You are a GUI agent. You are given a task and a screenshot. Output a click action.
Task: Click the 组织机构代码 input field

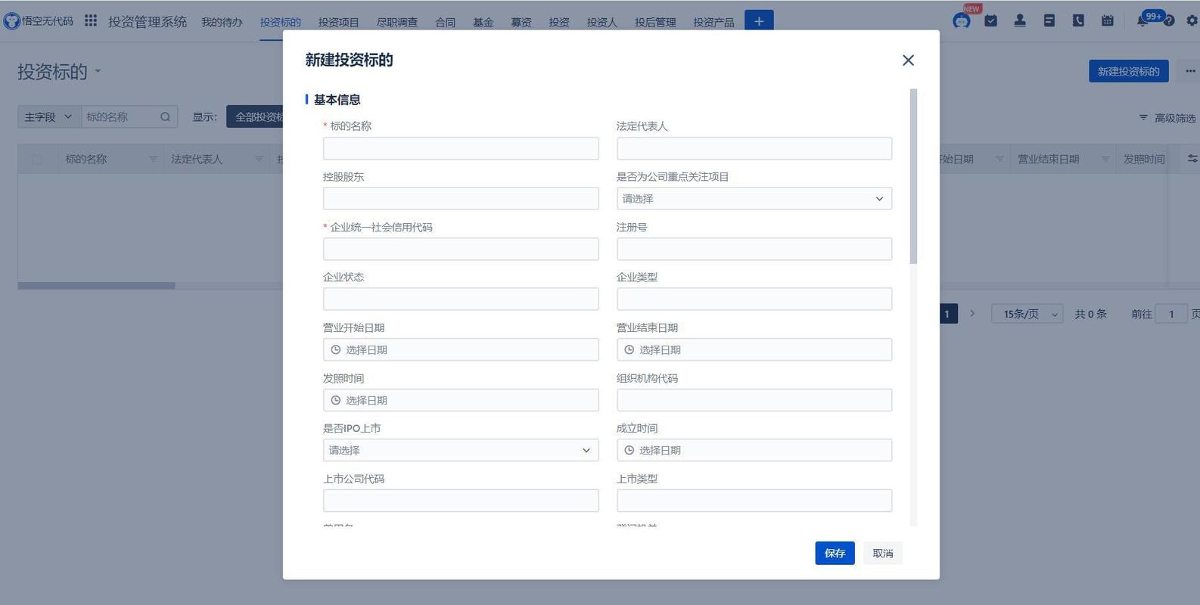pyautogui.click(x=754, y=400)
